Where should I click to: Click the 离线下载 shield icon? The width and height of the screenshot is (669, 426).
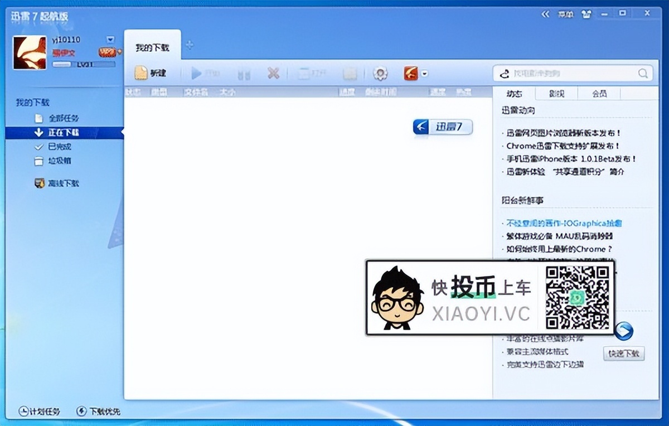tap(39, 183)
